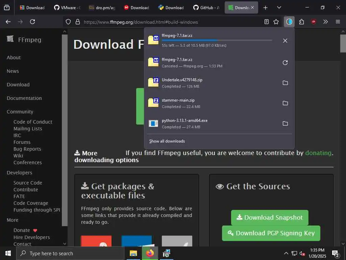
Task: Open the News sidebar link
Action: pos(13,71)
